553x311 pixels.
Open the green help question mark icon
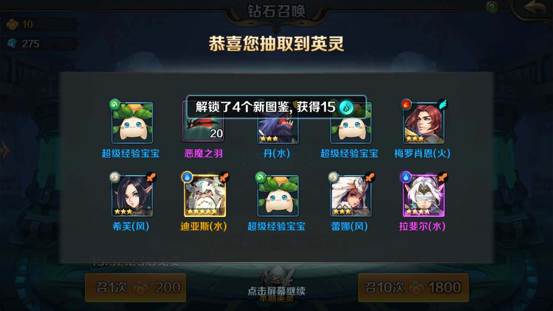pyautogui.click(x=492, y=7)
